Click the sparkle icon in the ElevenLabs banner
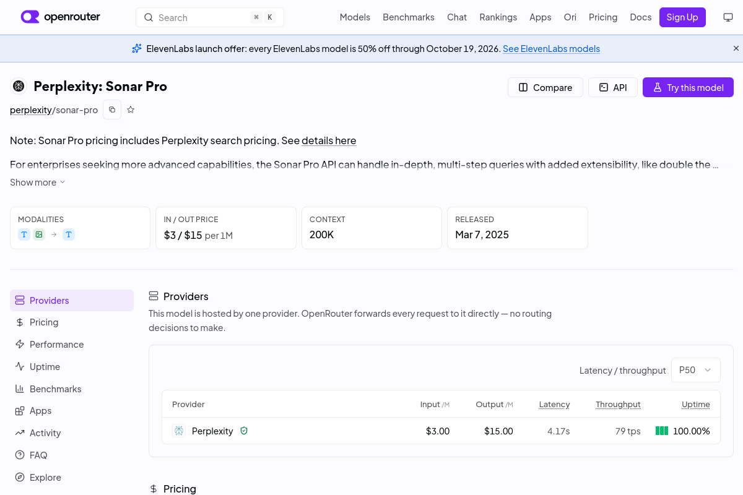This screenshot has height=495, width=743. (x=137, y=48)
